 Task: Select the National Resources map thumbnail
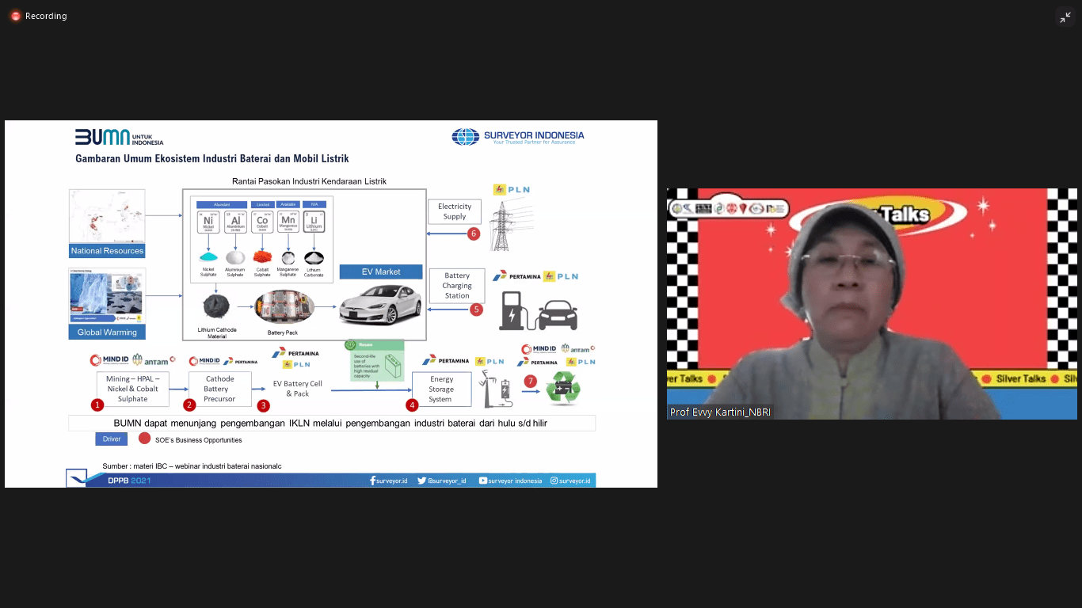(107, 216)
